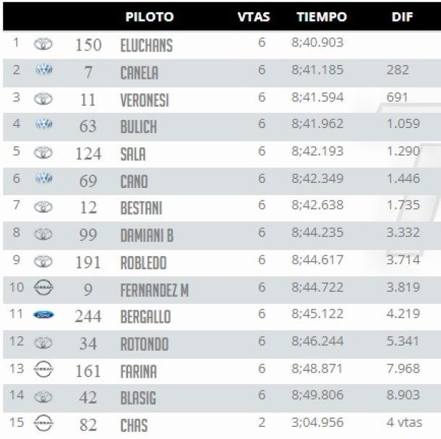Screen dimensions: 441x439
Task: Click the Volkswagen logo beside Canela
Action: [44, 69]
